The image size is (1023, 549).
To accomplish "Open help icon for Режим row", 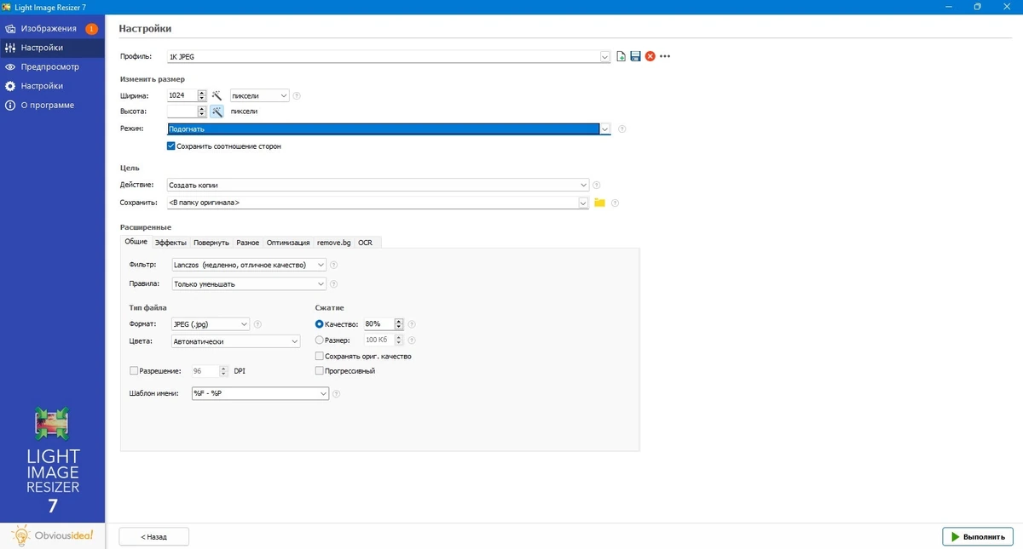I will pos(621,129).
